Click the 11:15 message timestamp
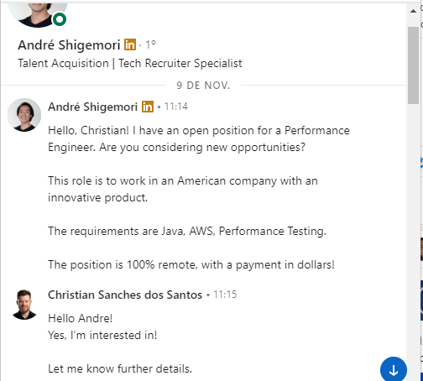The image size is (423, 381). click(x=225, y=295)
